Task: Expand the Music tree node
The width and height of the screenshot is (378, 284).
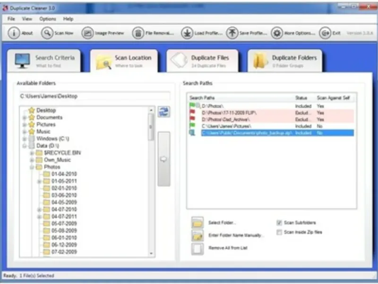Action: pyautogui.click(x=25, y=132)
